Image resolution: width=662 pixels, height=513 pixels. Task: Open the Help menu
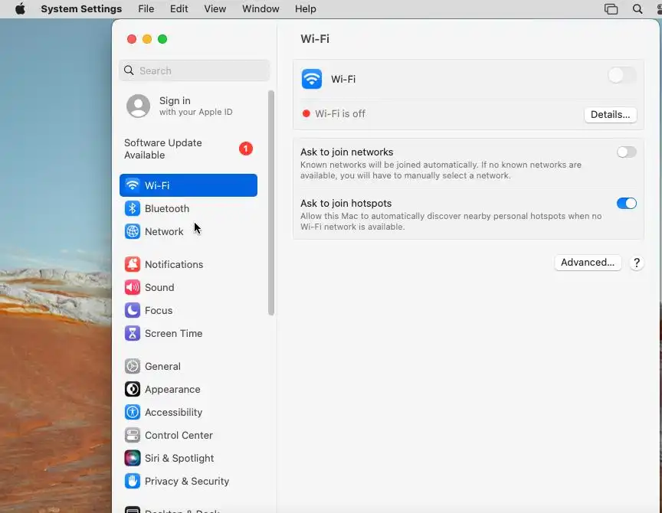tap(305, 9)
